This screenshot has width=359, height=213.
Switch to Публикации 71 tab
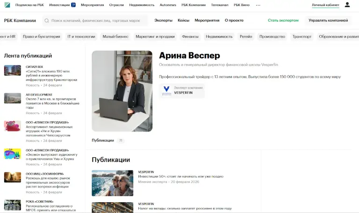[x=108, y=140]
